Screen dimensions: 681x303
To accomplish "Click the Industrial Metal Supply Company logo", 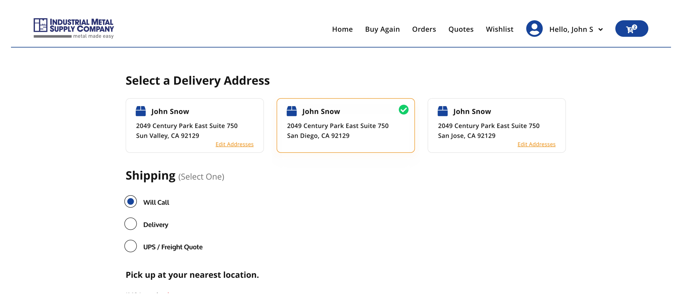I will pyautogui.click(x=73, y=28).
